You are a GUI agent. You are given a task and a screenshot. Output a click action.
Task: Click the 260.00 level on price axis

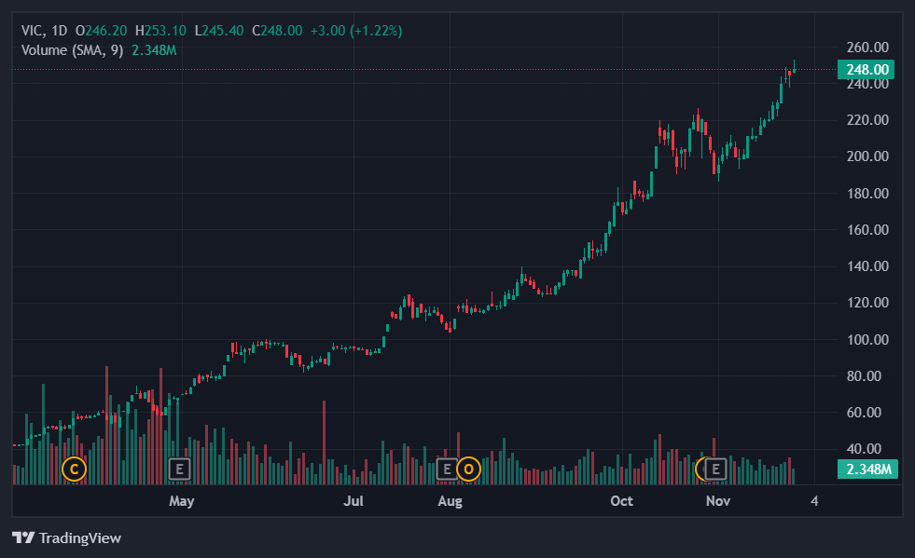865,48
